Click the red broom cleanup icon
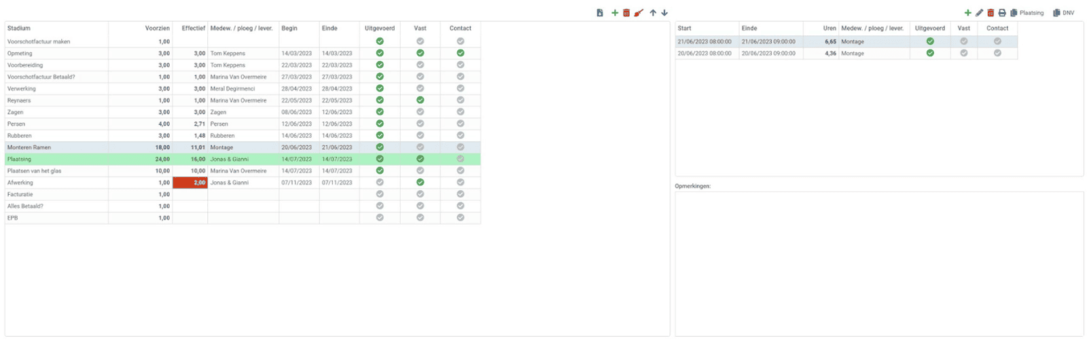Screen dimensions: 1087x340 coord(639,13)
